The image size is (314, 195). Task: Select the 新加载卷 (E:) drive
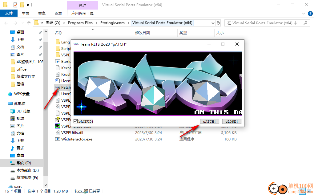(27, 177)
